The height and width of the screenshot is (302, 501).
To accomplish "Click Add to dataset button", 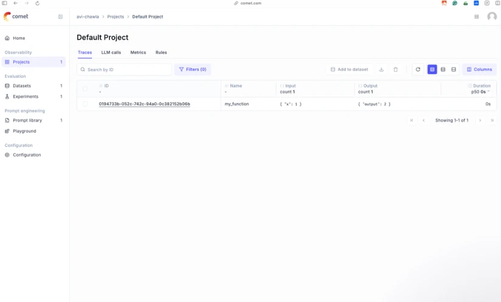I will pos(349,69).
